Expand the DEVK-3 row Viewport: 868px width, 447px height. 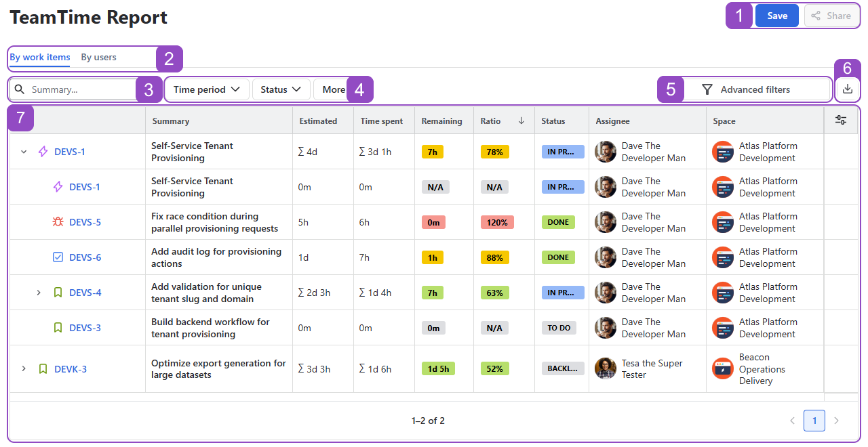click(24, 368)
